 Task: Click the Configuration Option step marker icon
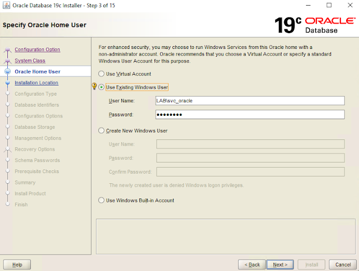(7, 49)
